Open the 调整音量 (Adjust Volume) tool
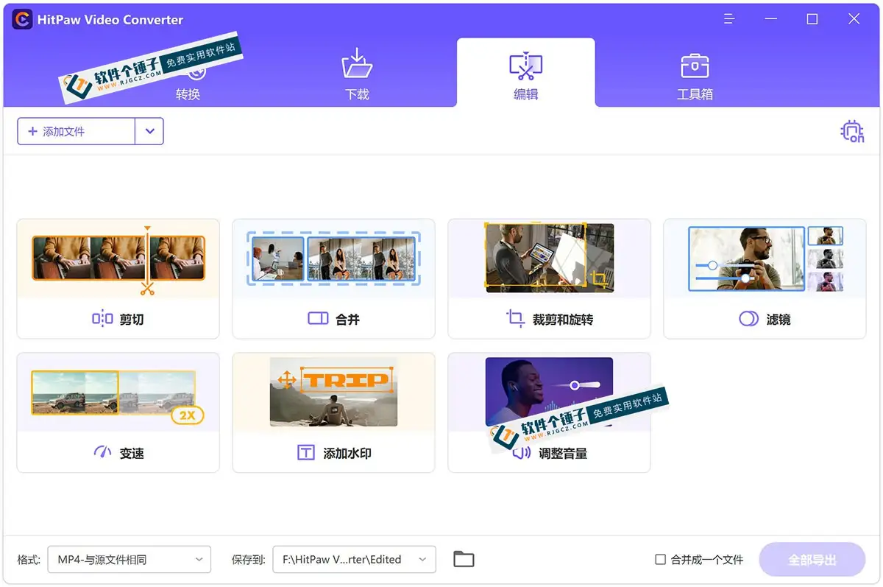This screenshot has width=883, height=587. [x=548, y=412]
